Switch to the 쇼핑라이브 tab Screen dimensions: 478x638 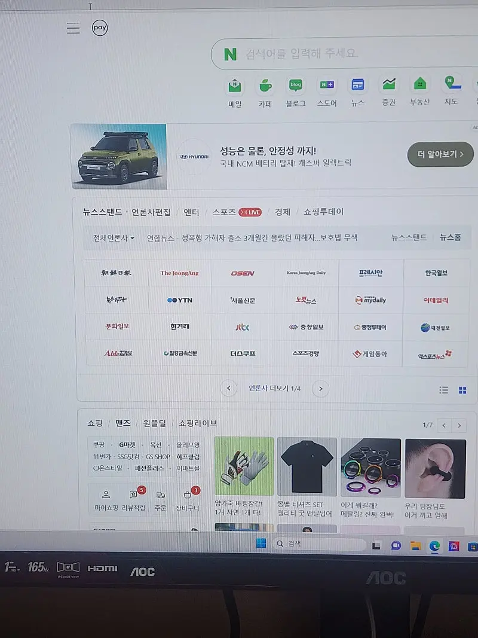coord(198,423)
